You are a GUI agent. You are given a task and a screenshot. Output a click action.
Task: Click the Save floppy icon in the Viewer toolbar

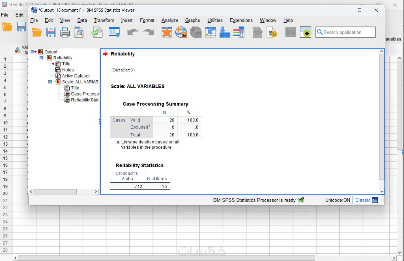[51, 32]
